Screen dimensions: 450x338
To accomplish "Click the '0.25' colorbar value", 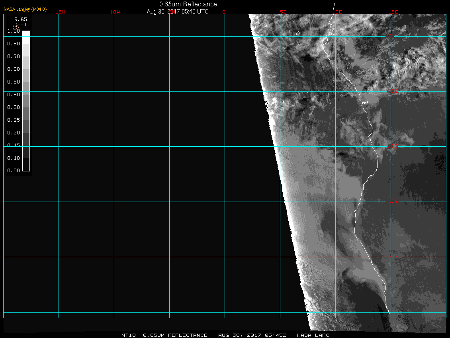I will click(x=14, y=120).
